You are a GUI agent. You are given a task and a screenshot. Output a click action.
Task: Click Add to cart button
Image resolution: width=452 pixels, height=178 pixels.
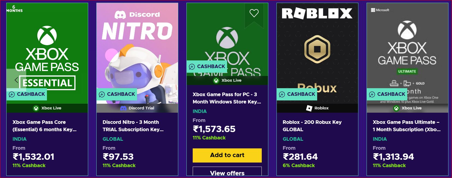pyautogui.click(x=227, y=155)
